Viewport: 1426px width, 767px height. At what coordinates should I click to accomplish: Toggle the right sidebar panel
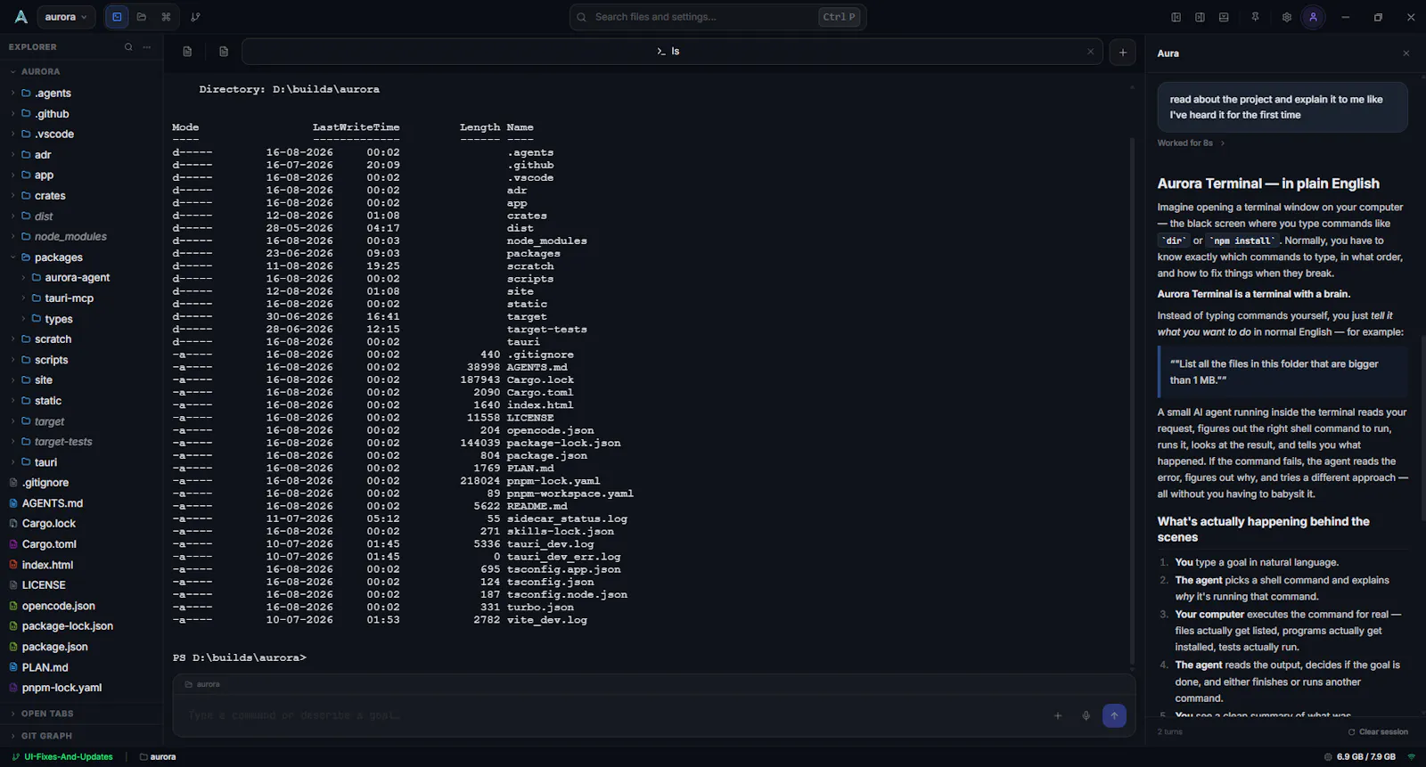pos(1200,17)
